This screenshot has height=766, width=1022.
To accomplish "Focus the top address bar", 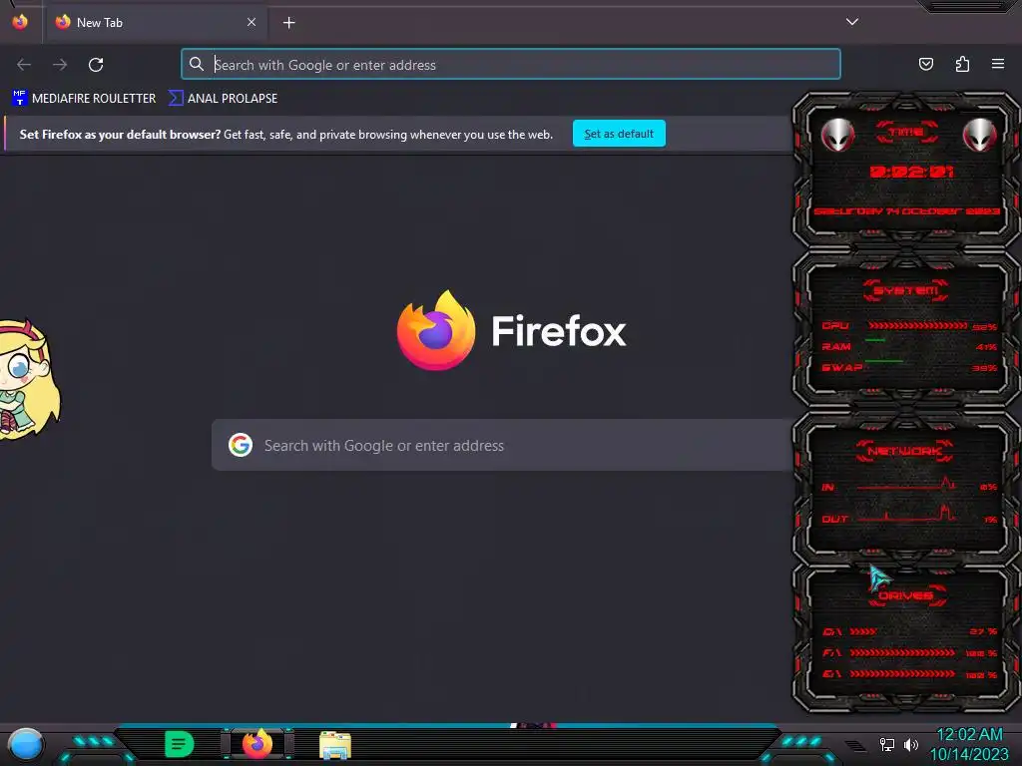I will [511, 65].
